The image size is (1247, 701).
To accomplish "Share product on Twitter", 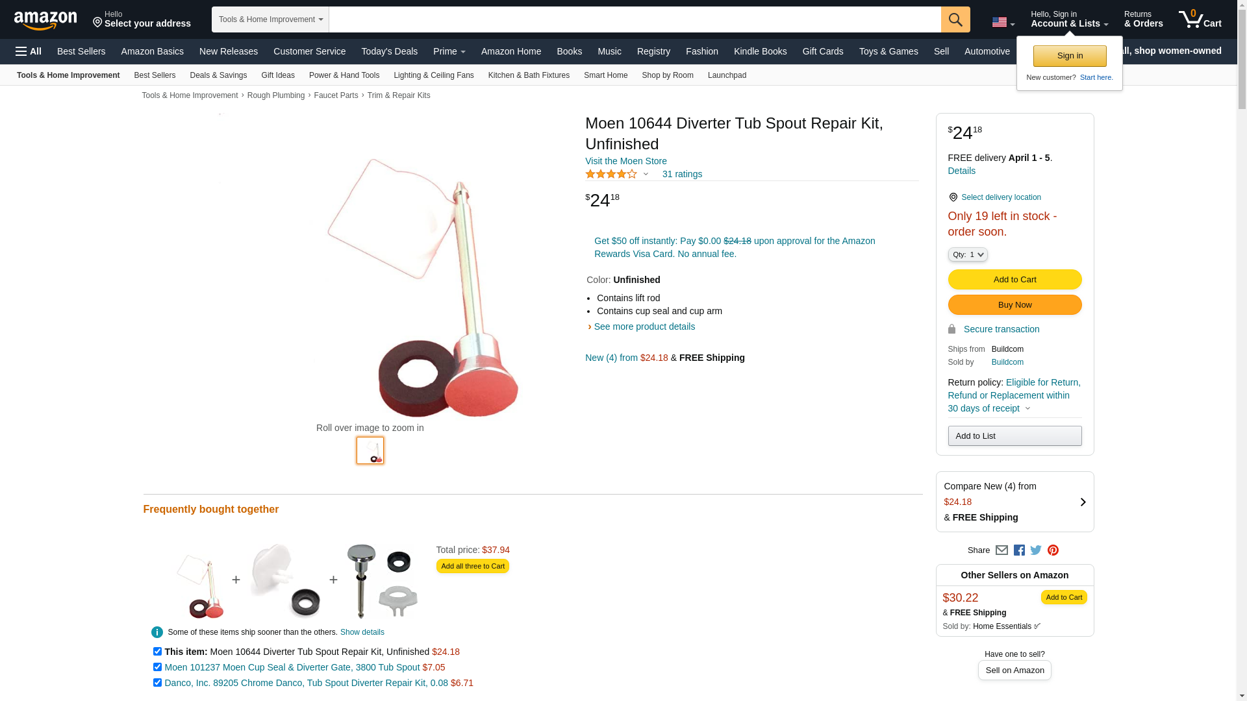I will 1036,550.
